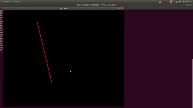Open the system menu arrow
The width and height of the screenshot is (193, 108).
(191, 2)
